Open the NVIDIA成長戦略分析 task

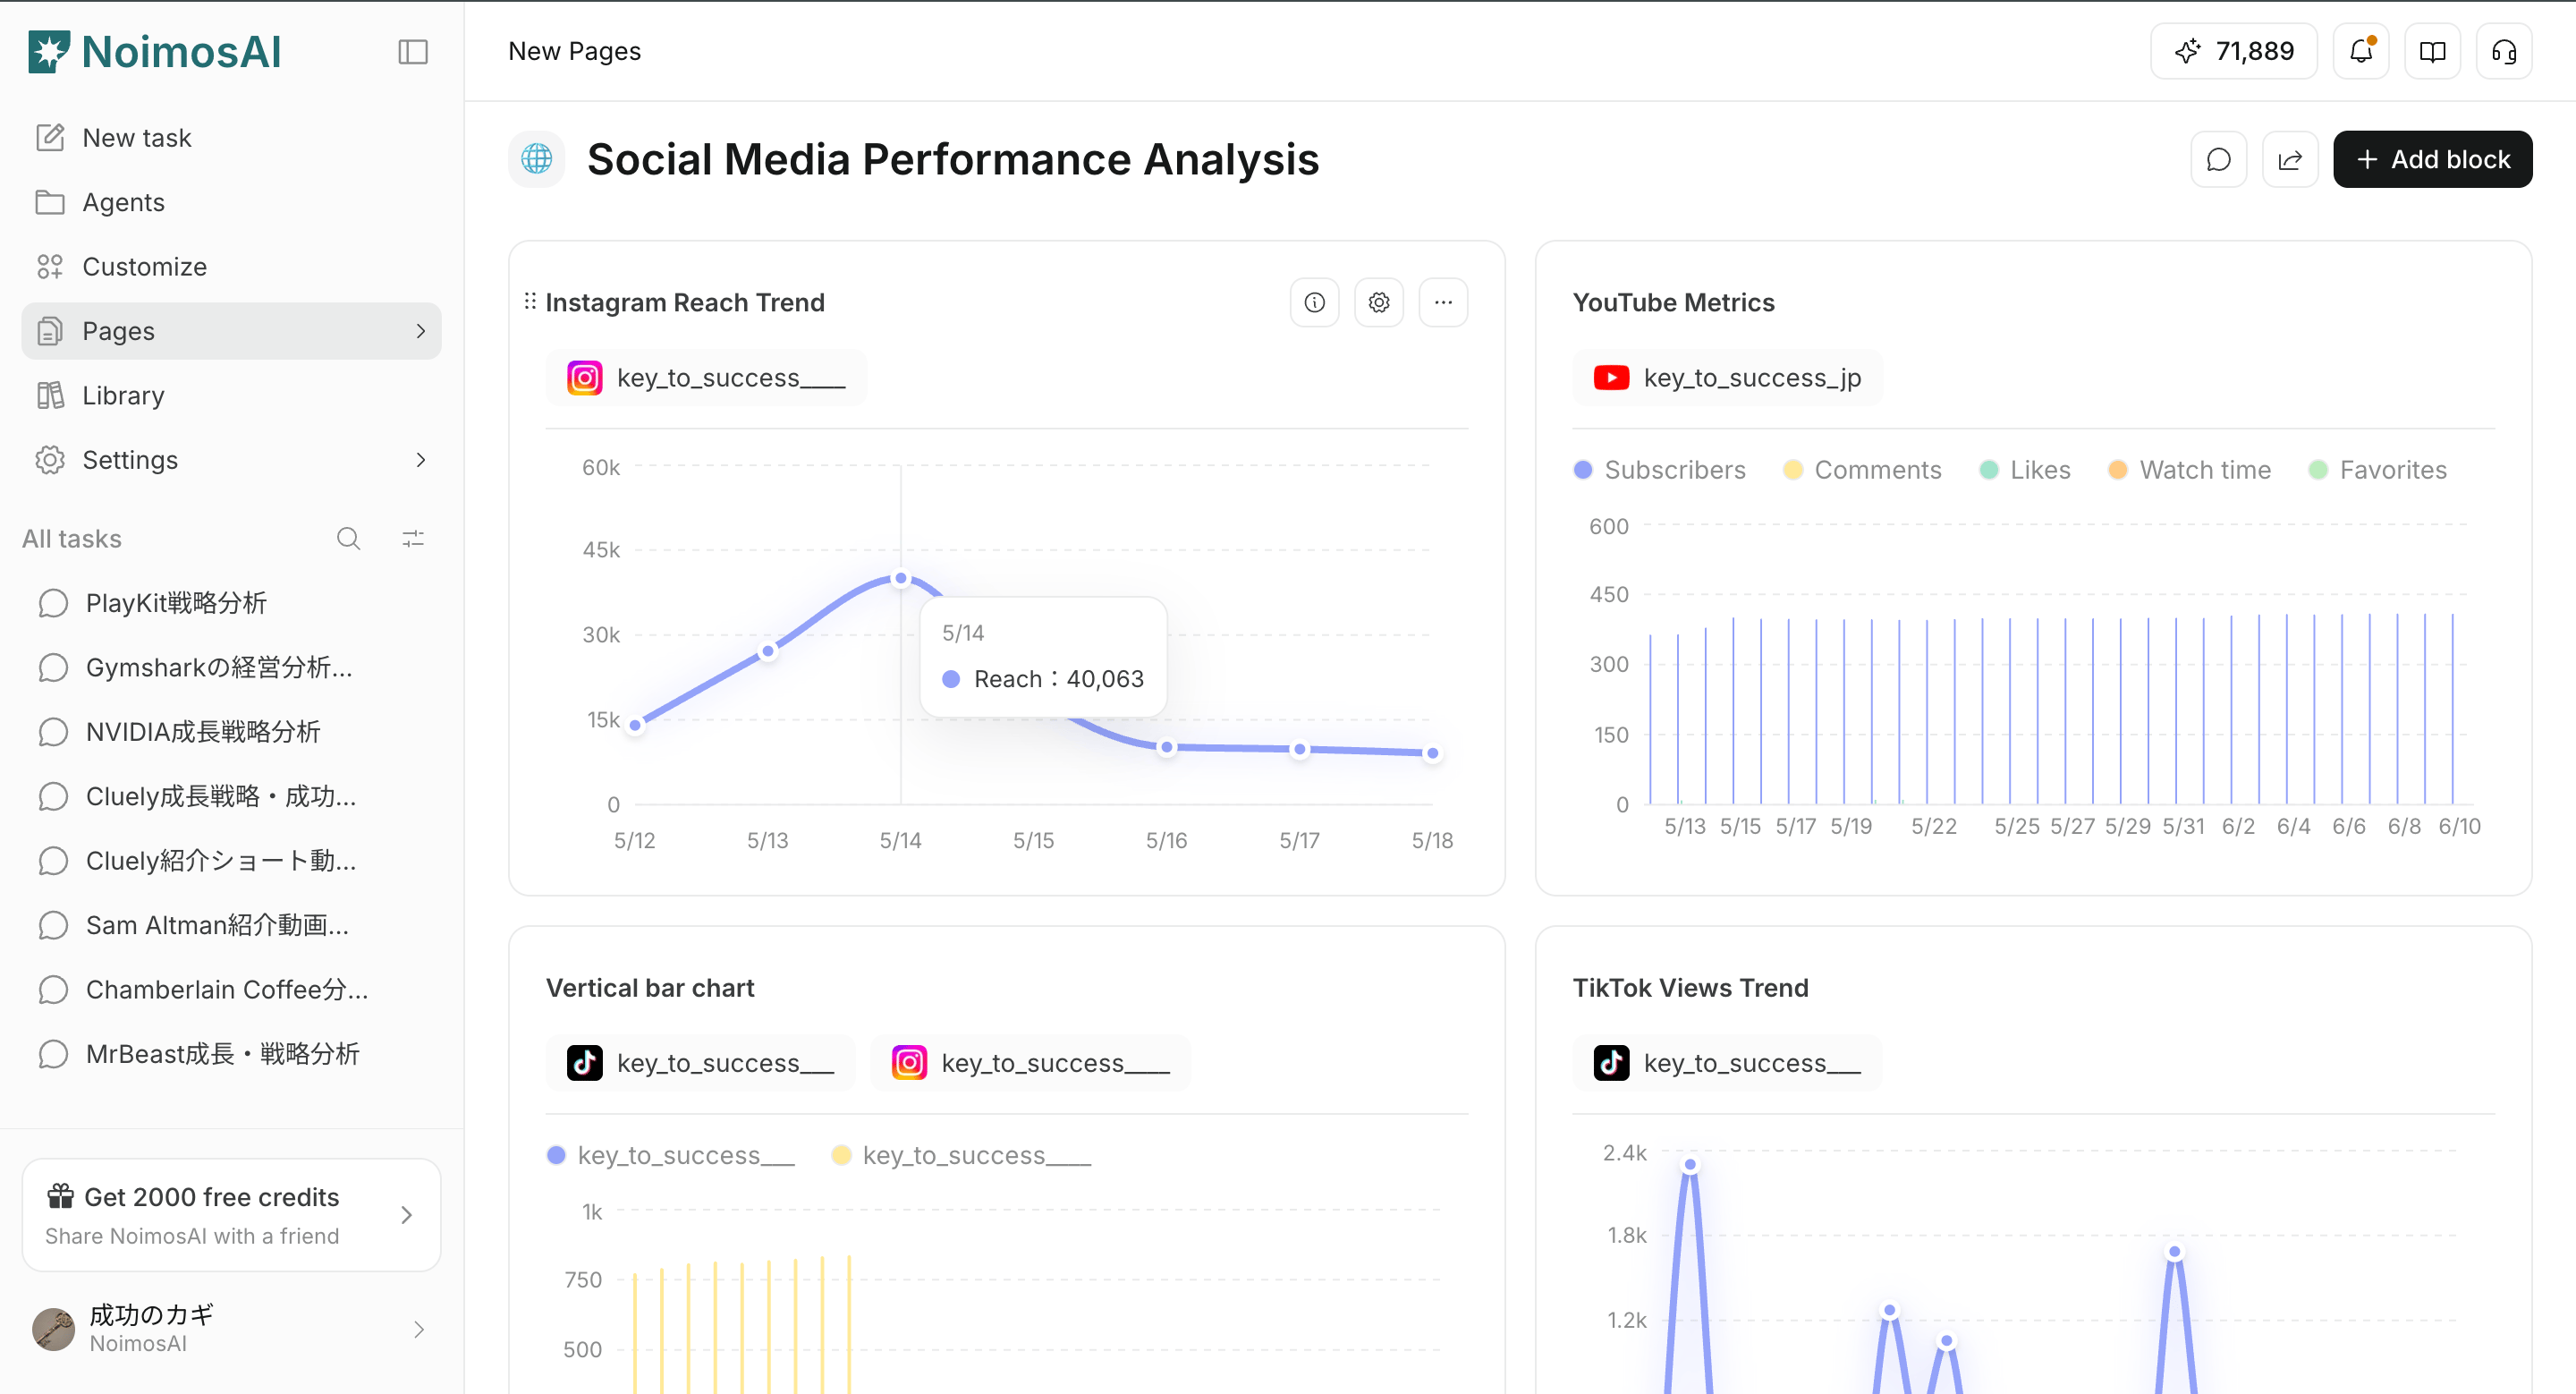coord(231,732)
